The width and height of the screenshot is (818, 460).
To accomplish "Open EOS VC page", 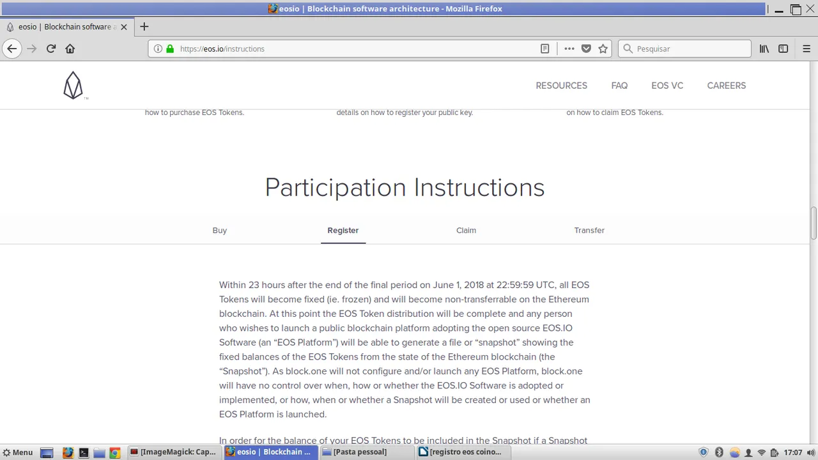I will [x=667, y=86].
